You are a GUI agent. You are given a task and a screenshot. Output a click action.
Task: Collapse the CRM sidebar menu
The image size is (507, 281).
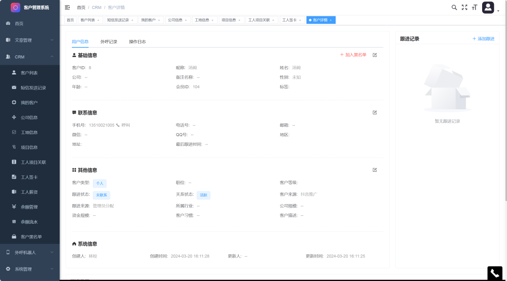click(30, 57)
